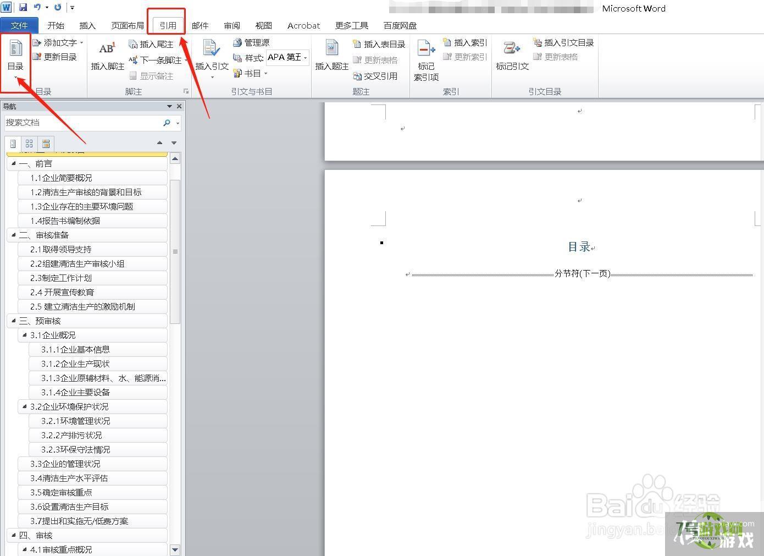Viewport: 764px width, 556px height.
Task: Click the Redo icon in the quick access toolbar
Action: [x=58, y=7]
